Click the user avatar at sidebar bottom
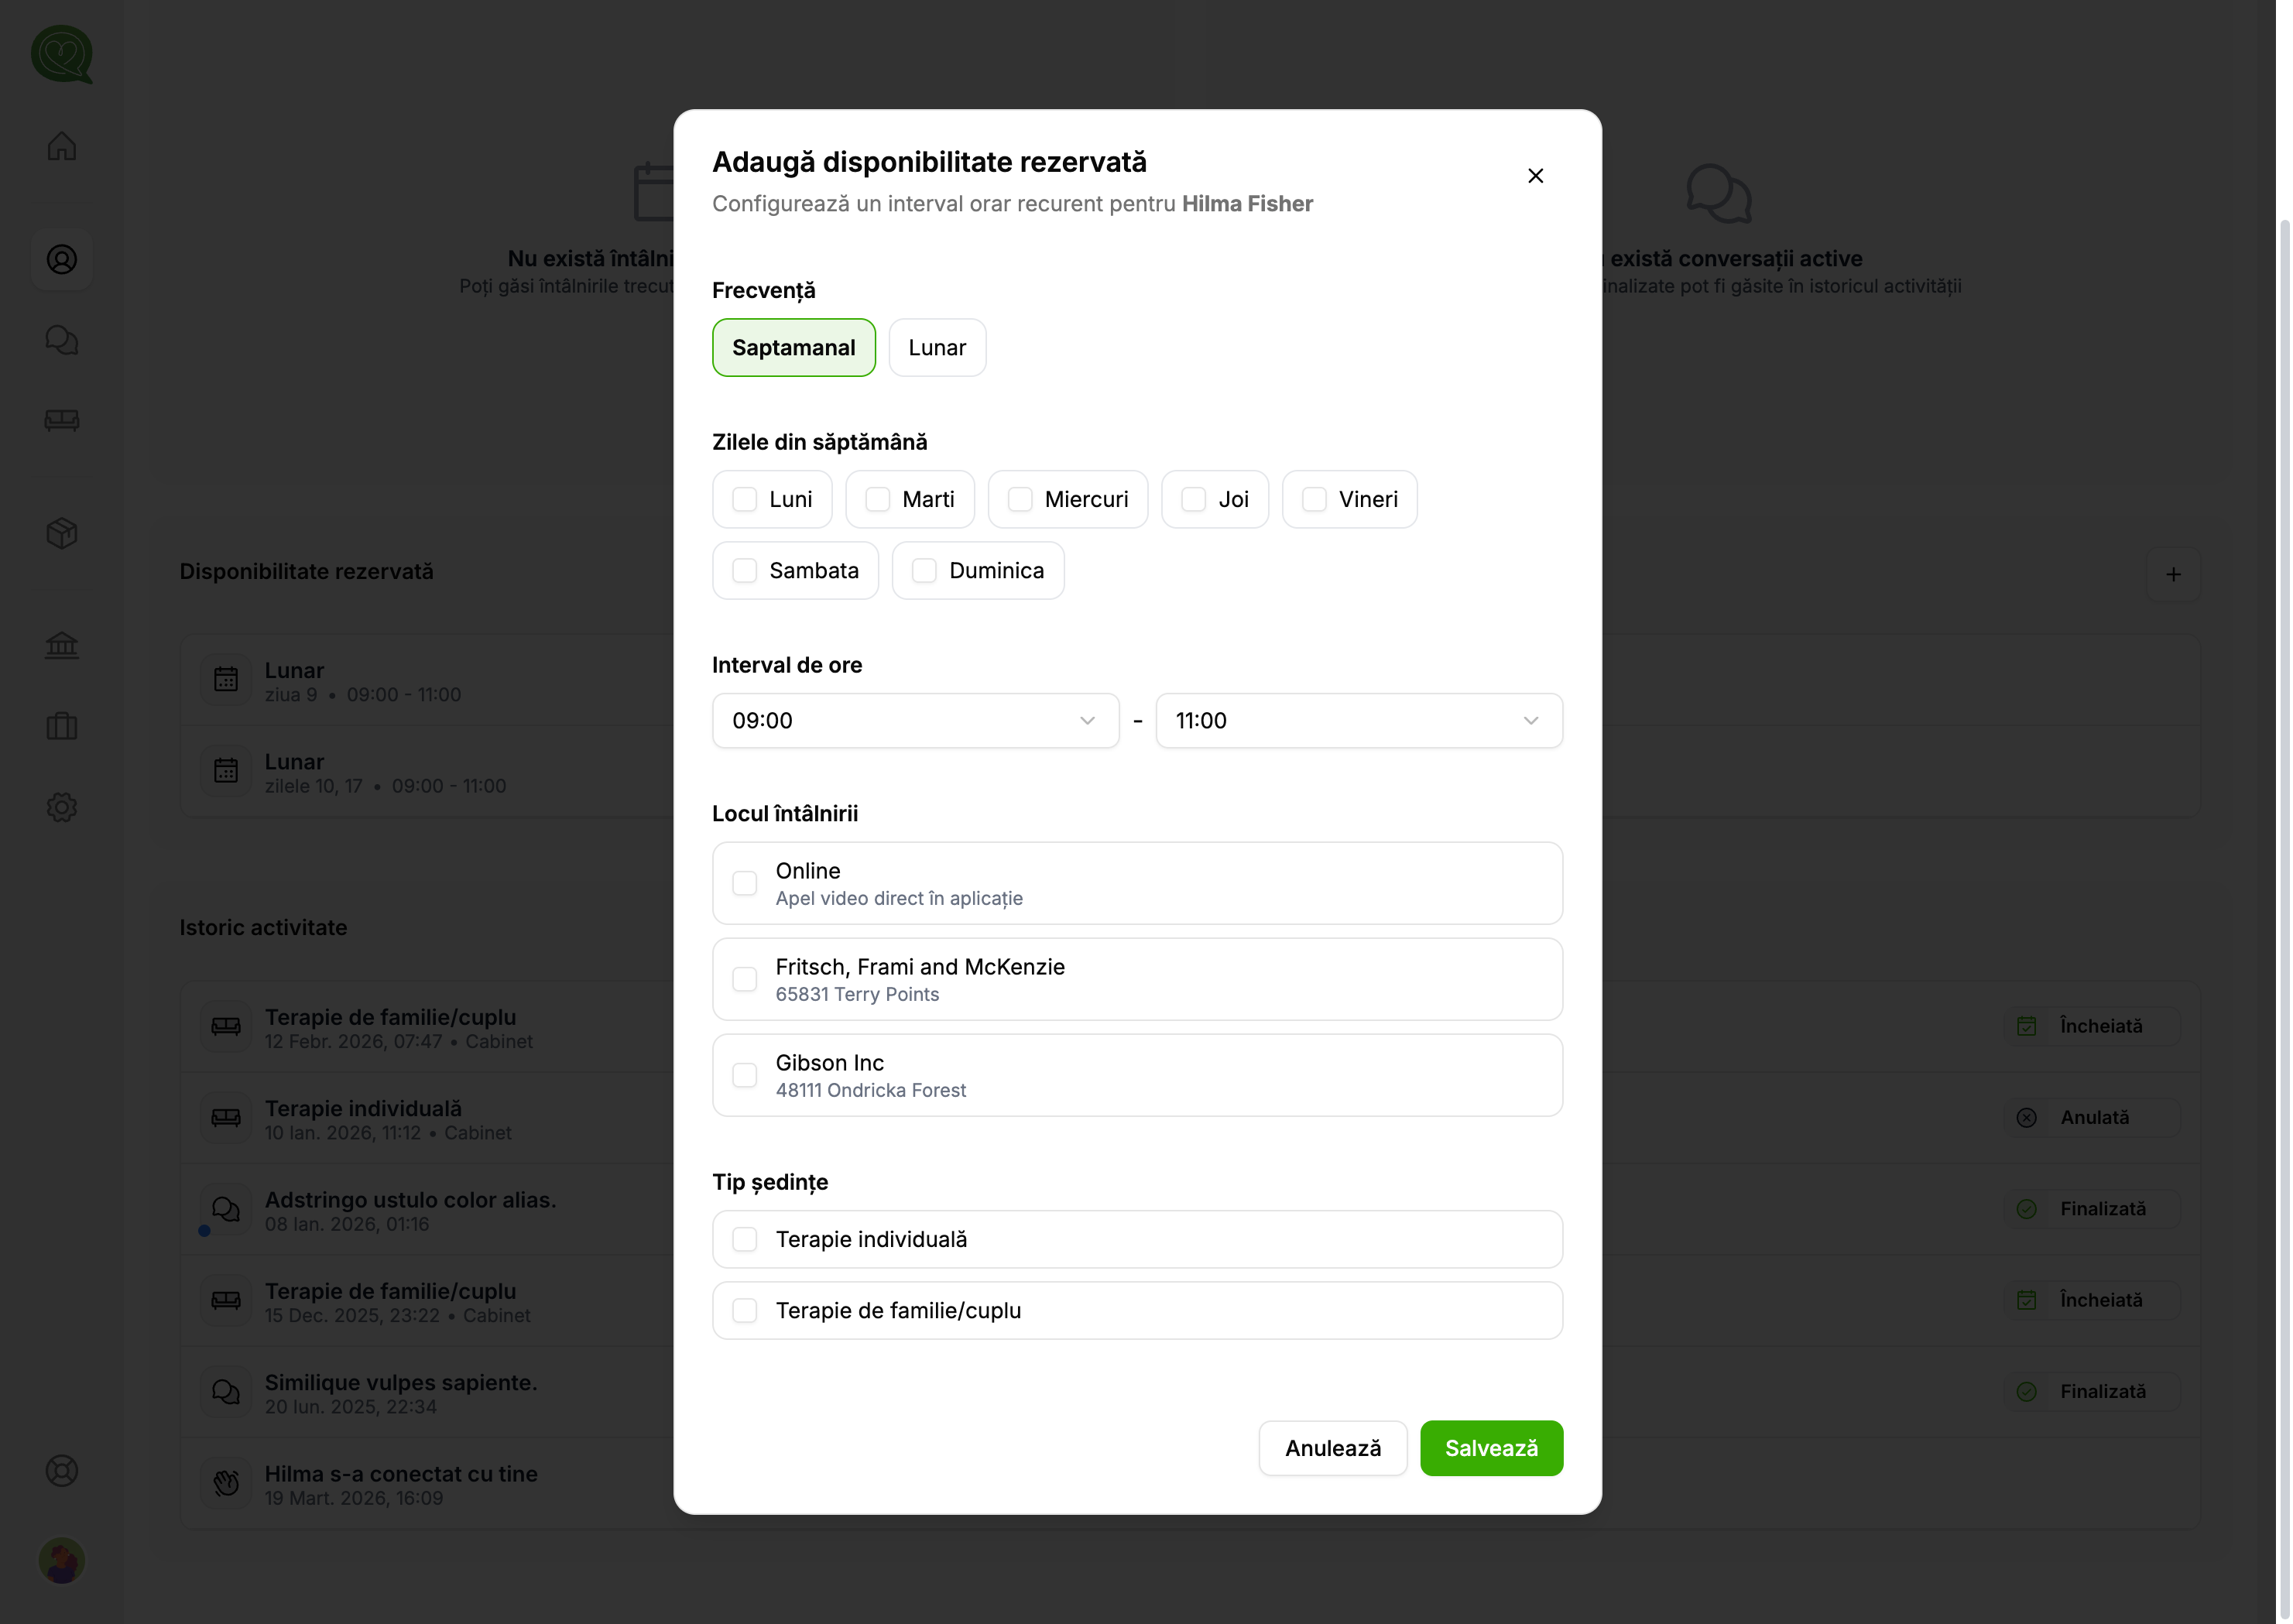Screen dimensions: 2293x1624 (x=61, y=1561)
